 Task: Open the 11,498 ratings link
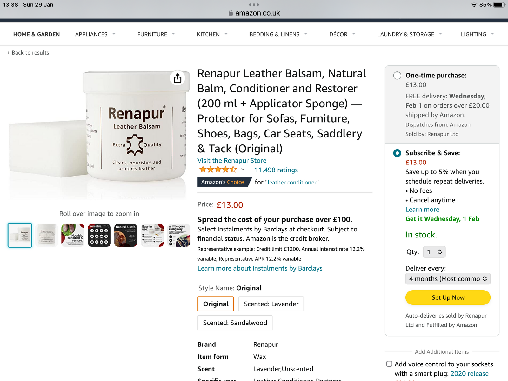click(276, 170)
